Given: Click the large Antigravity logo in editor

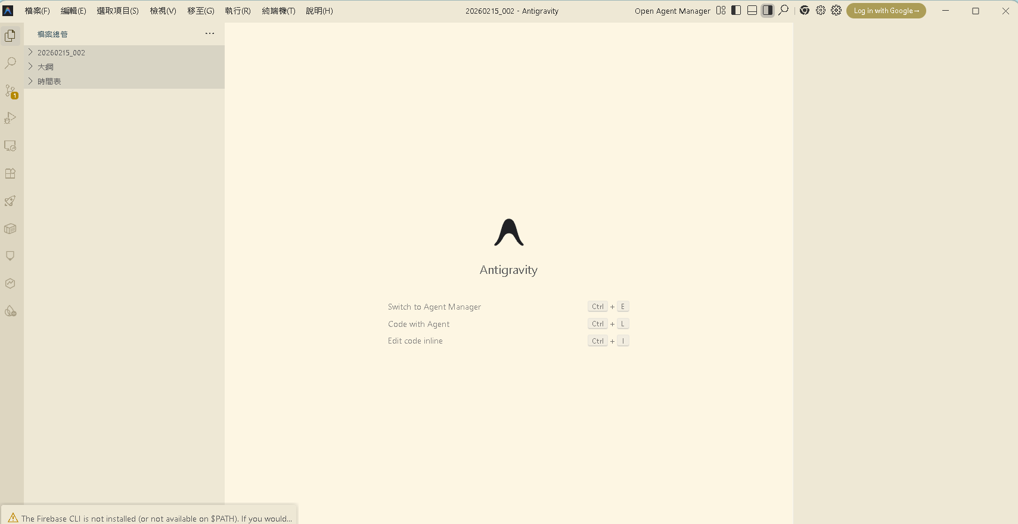Looking at the screenshot, I should pos(509,232).
